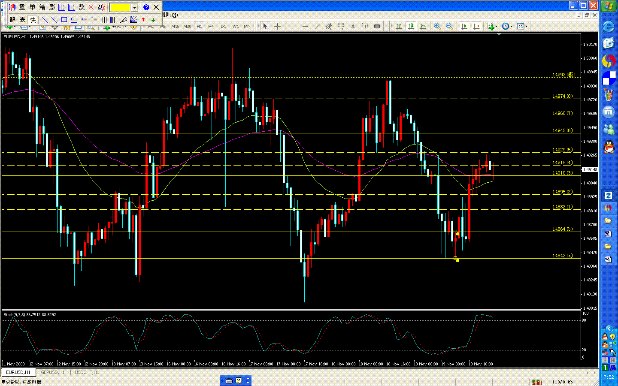Select the single blue trendline tool
Viewport: 618px width, 386px height.
[x=44, y=20]
